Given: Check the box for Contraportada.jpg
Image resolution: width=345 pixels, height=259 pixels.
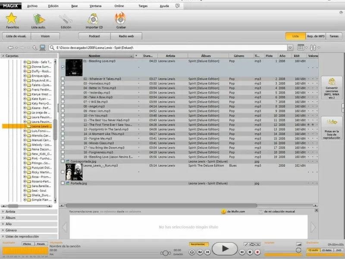Looking at the screenshot, I should pyautogui.click(x=63, y=161).
